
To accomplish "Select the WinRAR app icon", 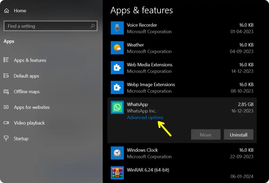I will [117, 173].
